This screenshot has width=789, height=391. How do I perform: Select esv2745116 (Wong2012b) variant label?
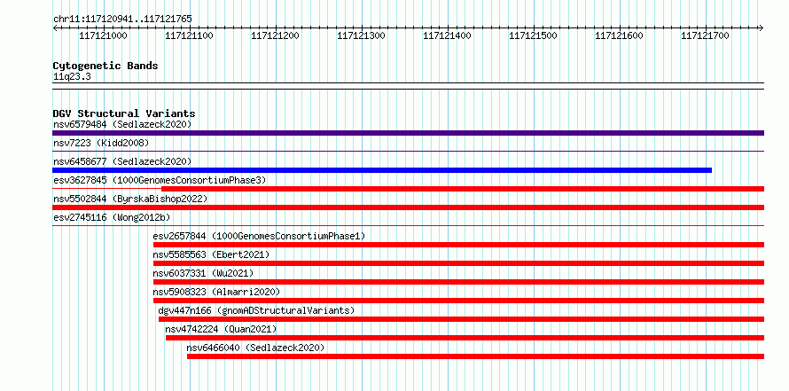pos(112,217)
